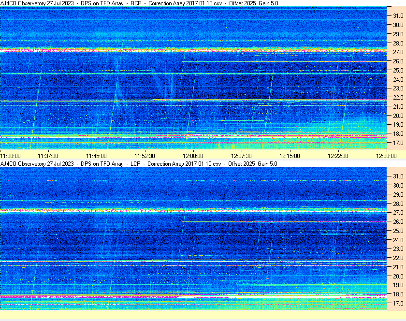Click the 26.0 frequency label on RCP axis
Image resolution: width=406 pixels, height=321 pixels.
coord(398,61)
